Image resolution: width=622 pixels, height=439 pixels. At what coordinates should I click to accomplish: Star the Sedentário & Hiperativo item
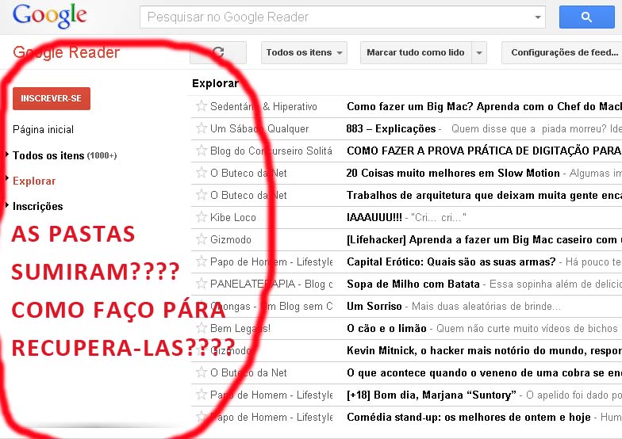(x=202, y=106)
